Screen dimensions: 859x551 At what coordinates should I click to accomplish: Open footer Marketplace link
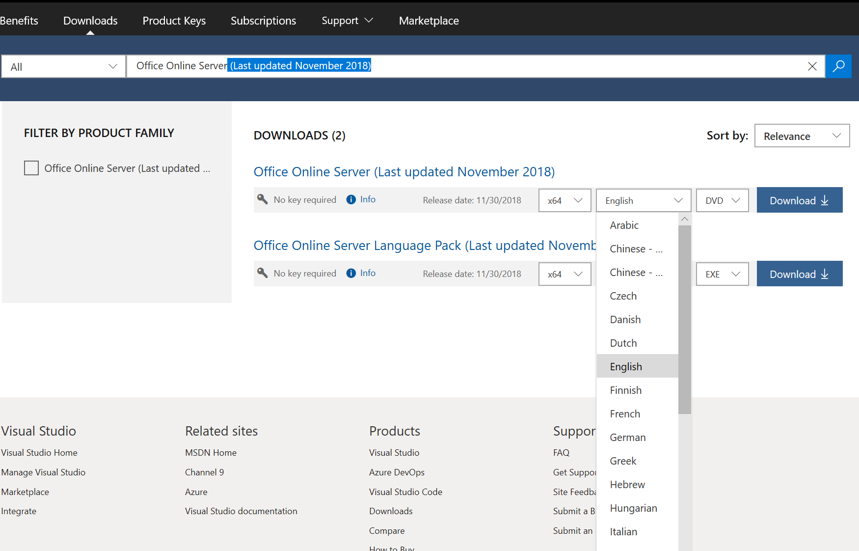coord(25,492)
